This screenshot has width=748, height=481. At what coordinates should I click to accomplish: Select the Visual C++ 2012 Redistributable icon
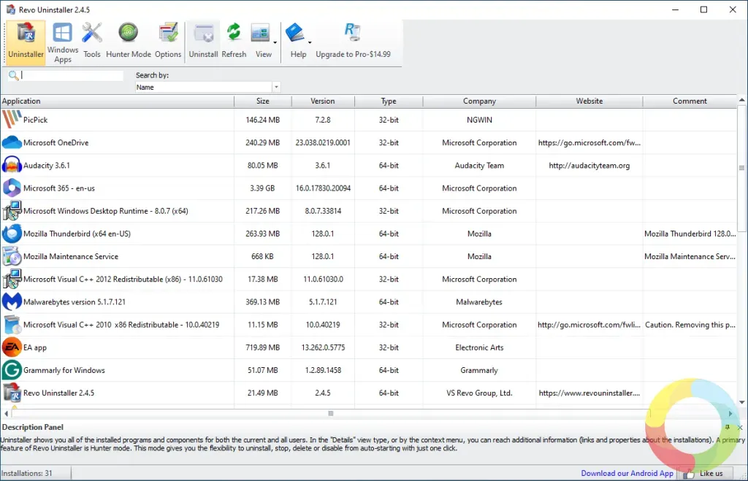tap(12, 279)
